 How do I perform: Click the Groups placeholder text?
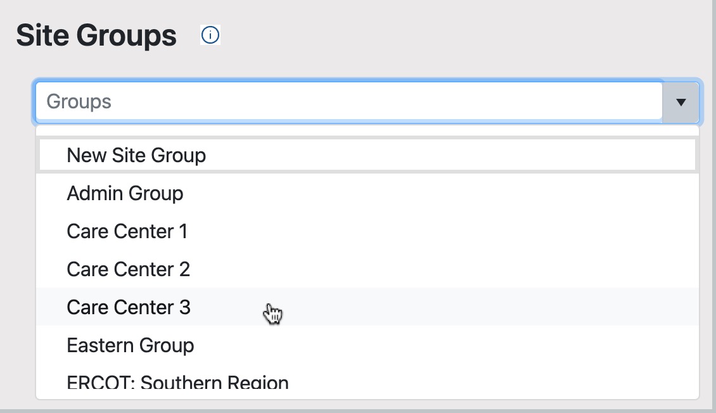point(78,102)
